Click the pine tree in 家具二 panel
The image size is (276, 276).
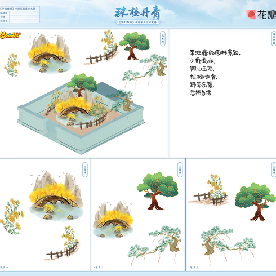[155, 243]
